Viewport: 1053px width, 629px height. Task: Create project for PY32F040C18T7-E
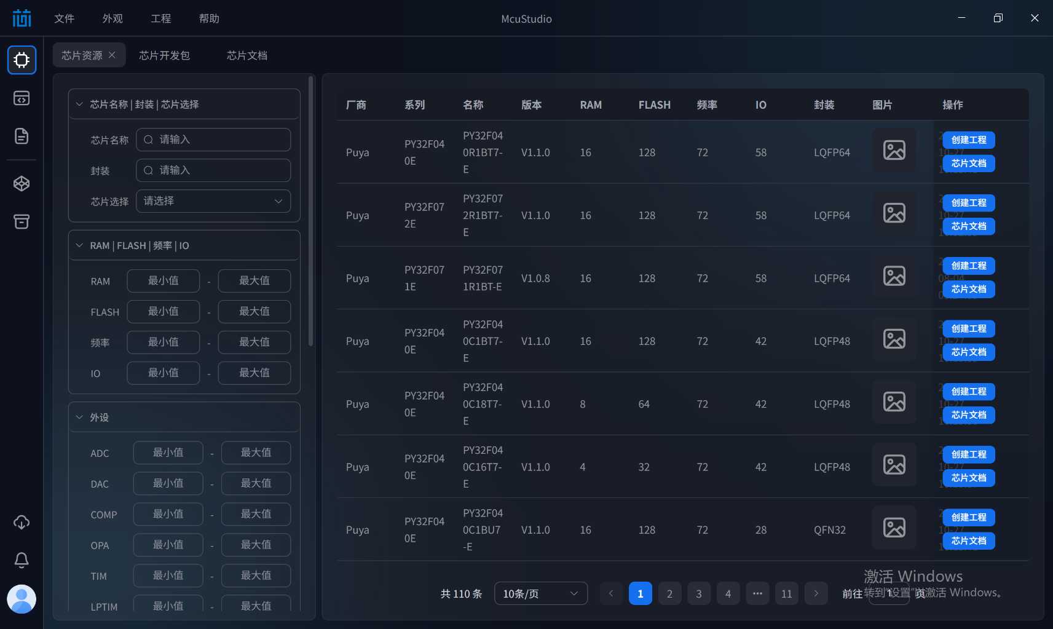point(969,392)
